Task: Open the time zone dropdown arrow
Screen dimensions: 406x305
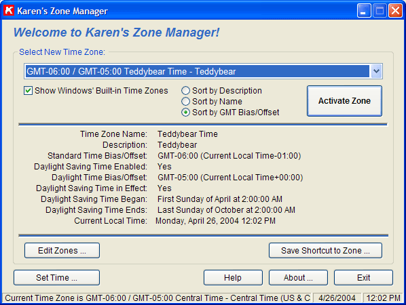Action: pos(376,71)
